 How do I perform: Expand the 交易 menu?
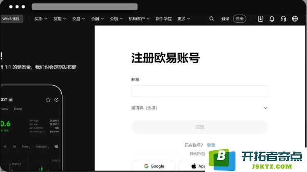pyautogui.click(x=78, y=19)
